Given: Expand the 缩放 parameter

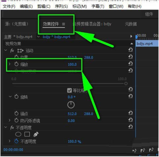Looking at the screenshot, I should pyautogui.click(x=9, y=64).
